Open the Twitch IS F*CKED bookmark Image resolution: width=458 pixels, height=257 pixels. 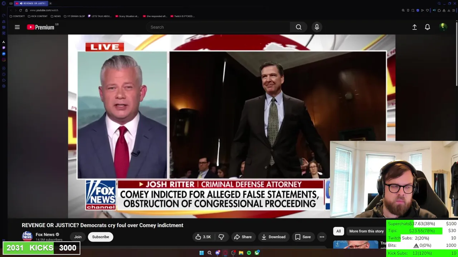point(182,16)
